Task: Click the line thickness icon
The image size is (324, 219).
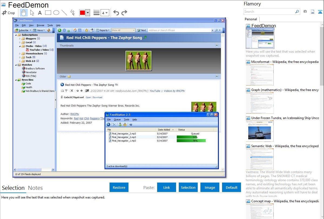Action: click(x=96, y=13)
